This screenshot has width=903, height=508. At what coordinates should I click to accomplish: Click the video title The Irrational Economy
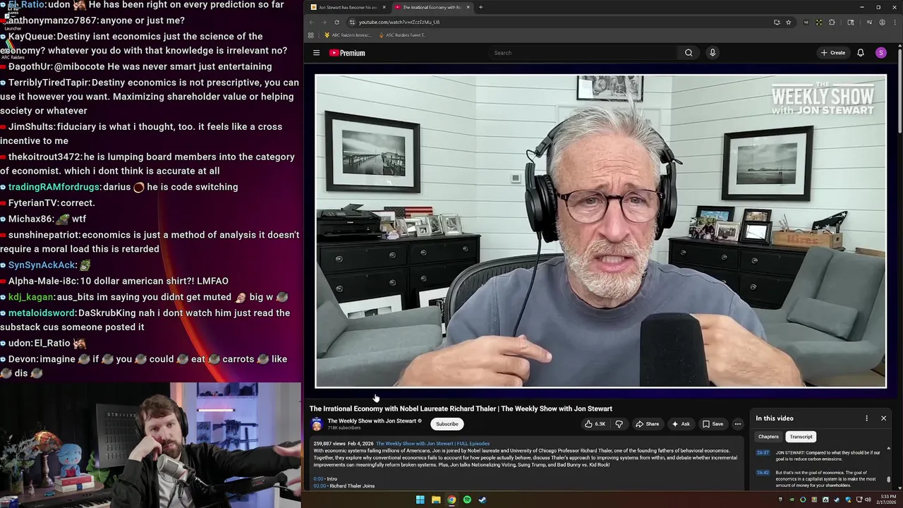(x=461, y=409)
